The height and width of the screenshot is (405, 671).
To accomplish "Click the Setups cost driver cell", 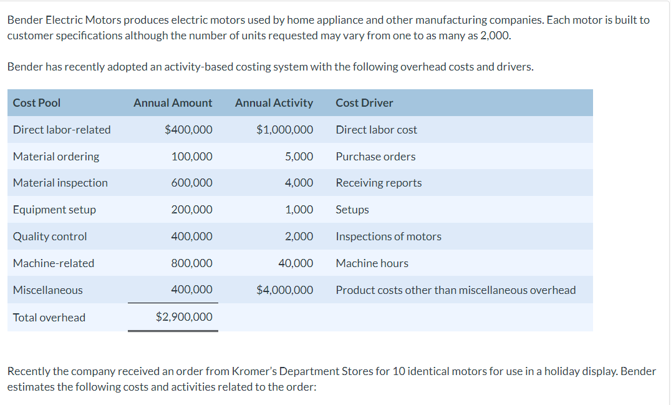I will point(352,210).
